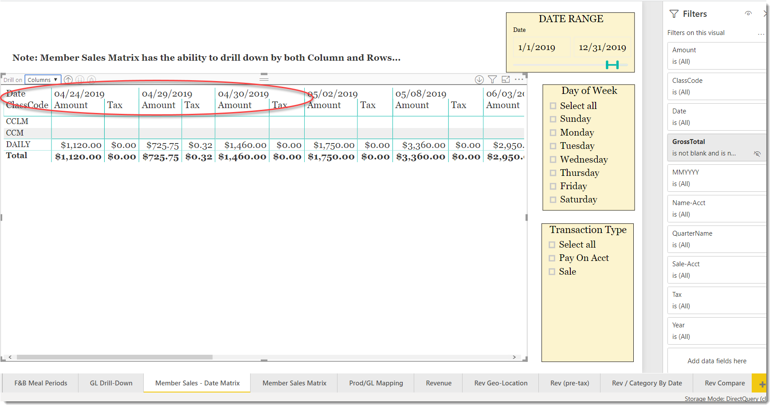Viewport: 773px width, 408px height.
Task: Open the Rev / Category By Date tab
Action: pyautogui.click(x=647, y=383)
